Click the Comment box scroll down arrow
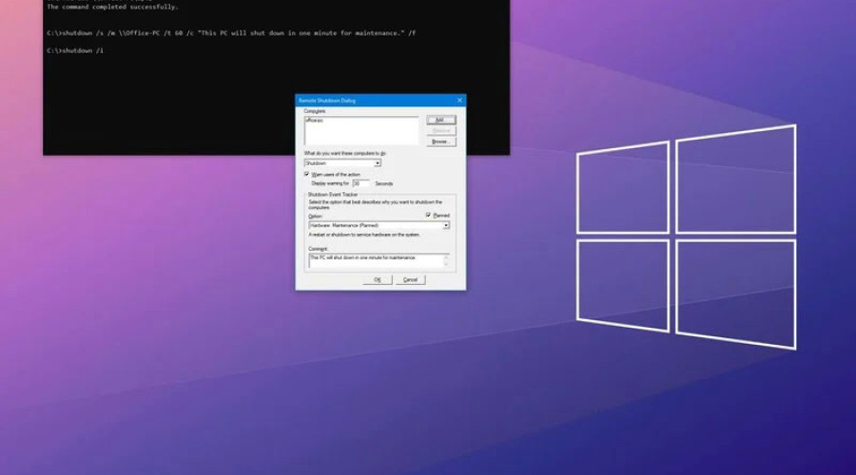This screenshot has height=475, width=856. tap(447, 265)
